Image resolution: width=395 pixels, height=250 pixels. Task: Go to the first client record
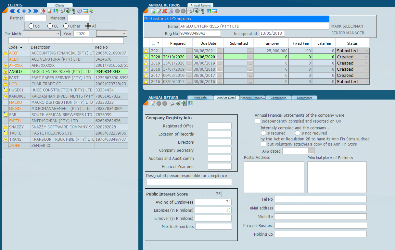[12, 11]
